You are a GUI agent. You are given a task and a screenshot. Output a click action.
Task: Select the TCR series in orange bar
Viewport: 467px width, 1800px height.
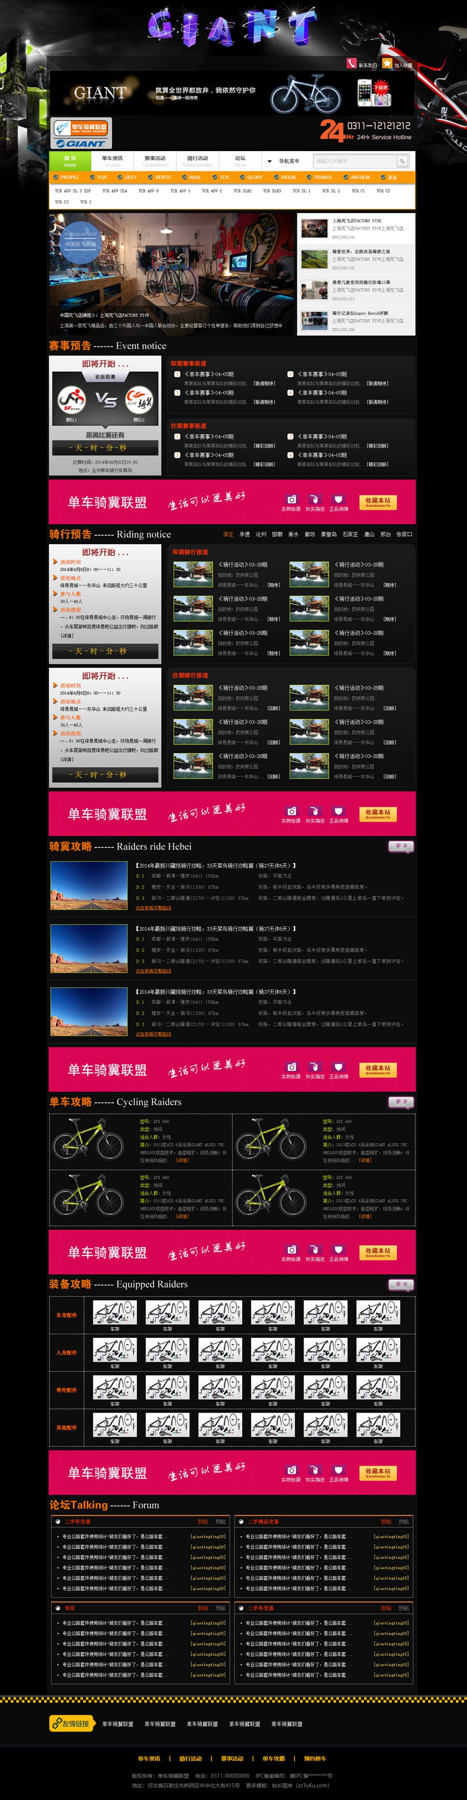[98, 178]
